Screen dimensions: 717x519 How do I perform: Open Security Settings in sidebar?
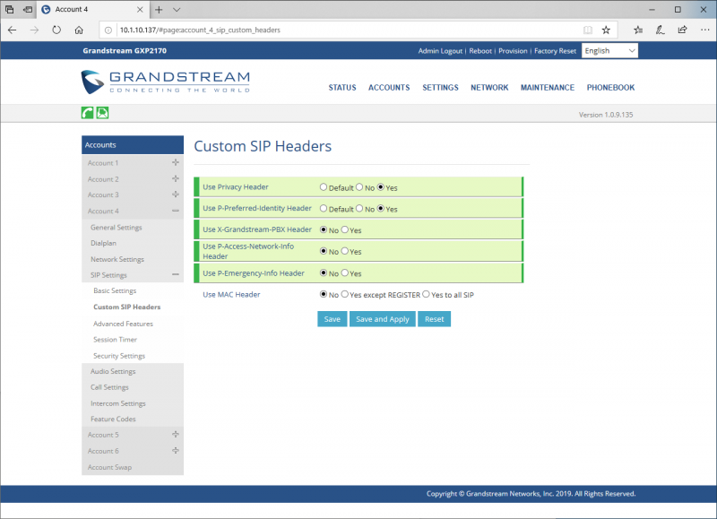pos(119,356)
